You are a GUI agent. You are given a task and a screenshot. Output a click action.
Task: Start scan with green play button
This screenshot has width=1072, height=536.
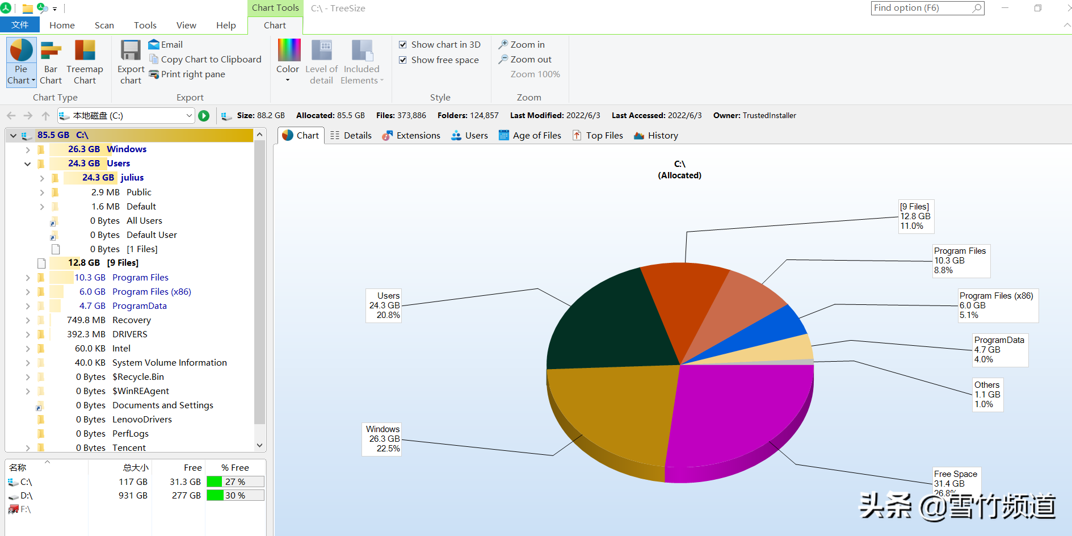pyautogui.click(x=204, y=116)
